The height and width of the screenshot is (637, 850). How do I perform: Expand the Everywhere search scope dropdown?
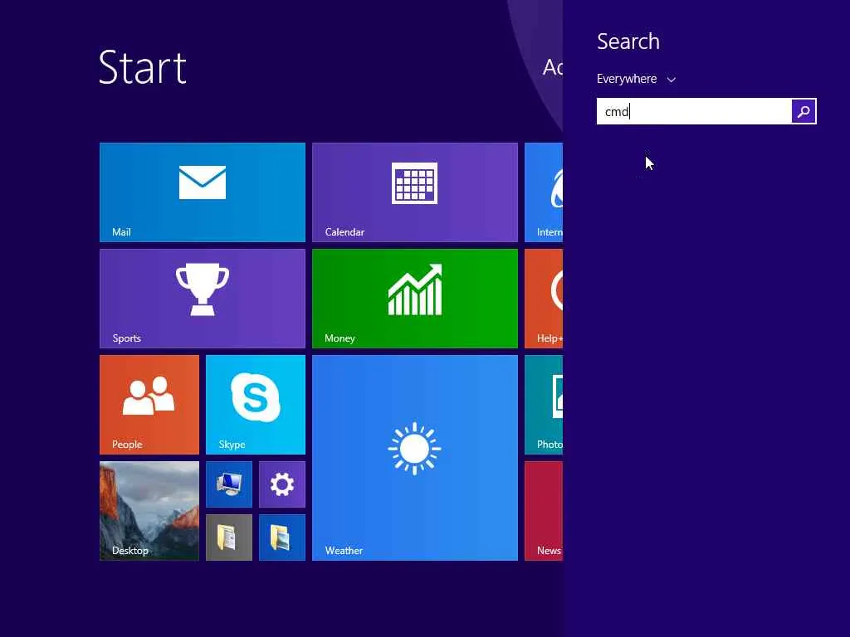[637, 79]
